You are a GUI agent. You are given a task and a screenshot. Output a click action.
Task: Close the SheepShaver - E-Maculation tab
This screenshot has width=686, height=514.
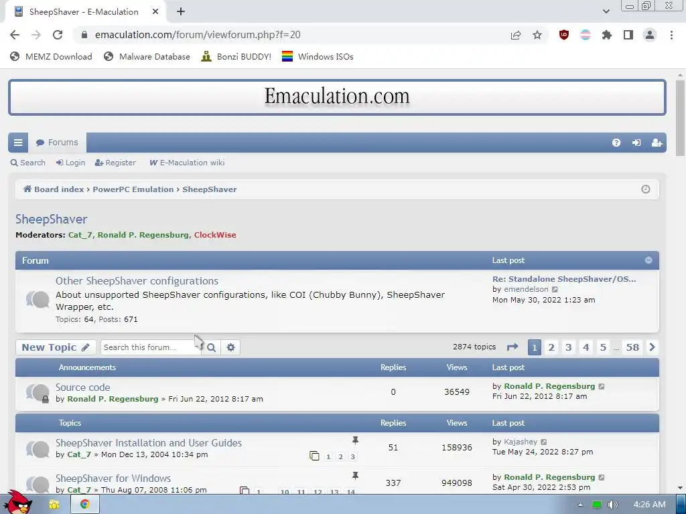(x=155, y=12)
